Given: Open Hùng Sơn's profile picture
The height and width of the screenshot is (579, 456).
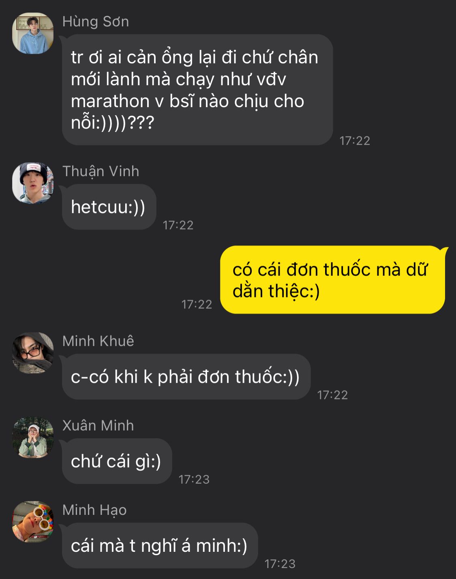Looking at the screenshot, I should pyautogui.click(x=33, y=33).
